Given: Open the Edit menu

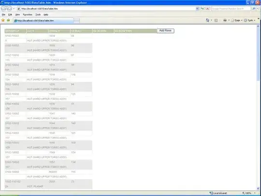Looking at the screenshot, I should (x=10, y=14).
